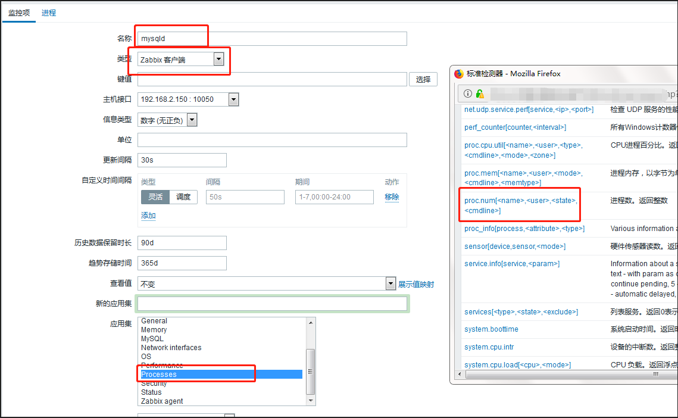The width and height of the screenshot is (678, 418).
Task: Click the service.info key link
Action: pyautogui.click(x=512, y=264)
